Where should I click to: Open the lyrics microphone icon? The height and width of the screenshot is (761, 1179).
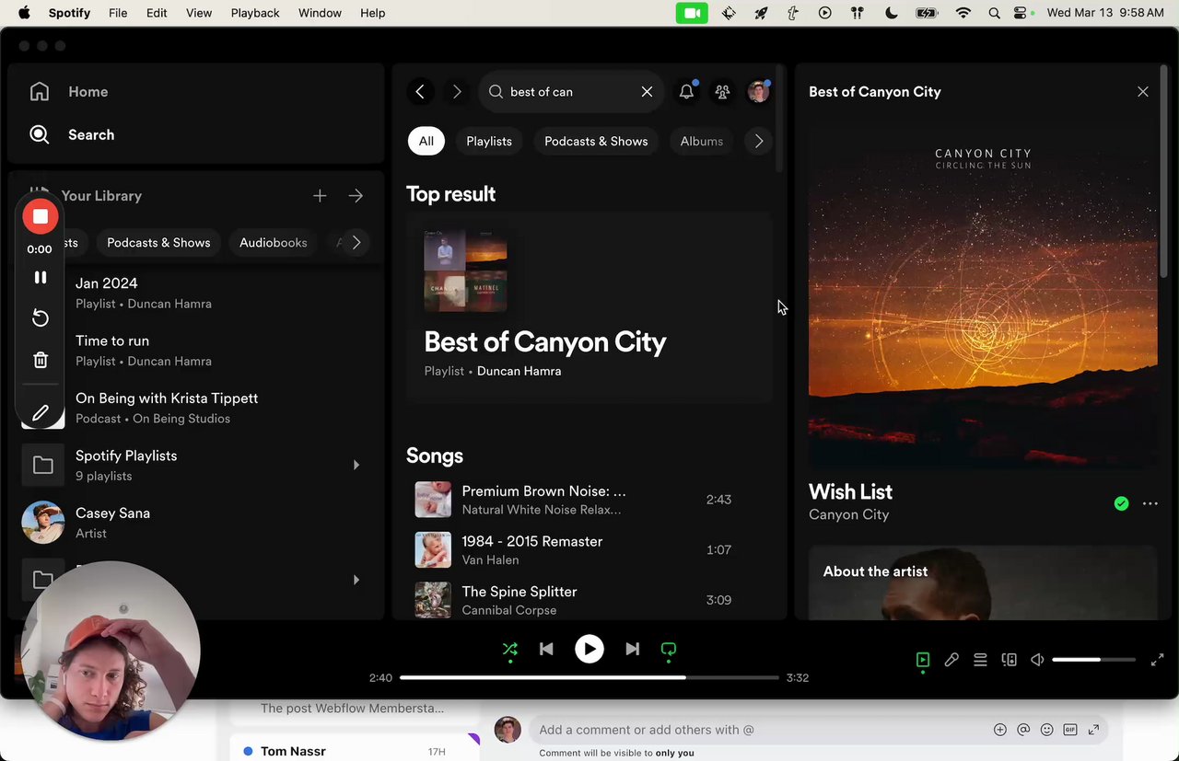(x=951, y=660)
